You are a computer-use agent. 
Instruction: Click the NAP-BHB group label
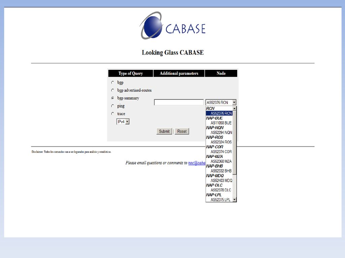pos(215,166)
